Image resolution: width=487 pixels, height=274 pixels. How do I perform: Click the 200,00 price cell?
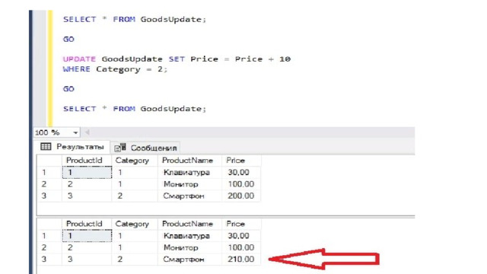241,196
